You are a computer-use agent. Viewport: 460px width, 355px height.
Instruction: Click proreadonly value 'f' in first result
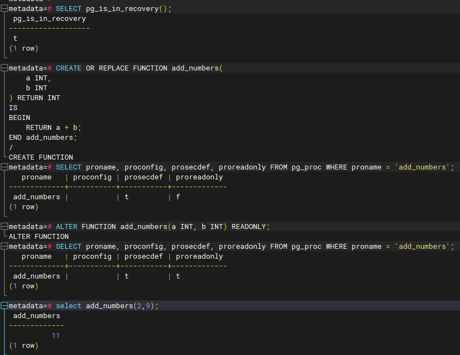click(178, 197)
